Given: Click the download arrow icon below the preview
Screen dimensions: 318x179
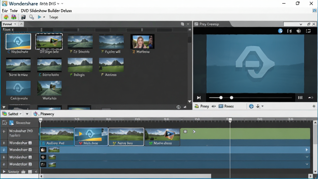Looking at the screenshot, I should pyautogui.click(x=258, y=106).
